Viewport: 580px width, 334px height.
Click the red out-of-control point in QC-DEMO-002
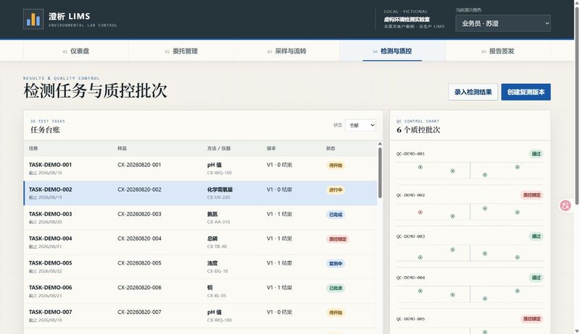pos(420,213)
